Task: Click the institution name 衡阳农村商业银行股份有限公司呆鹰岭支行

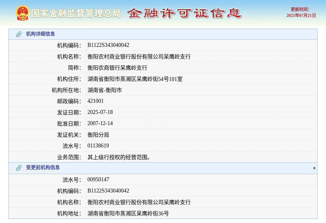Action: pos(139,56)
